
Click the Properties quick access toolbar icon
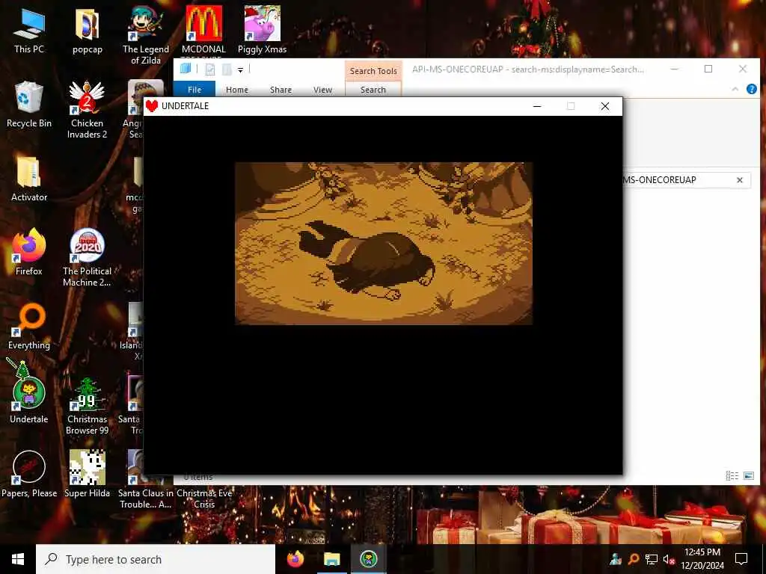point(210,70)
